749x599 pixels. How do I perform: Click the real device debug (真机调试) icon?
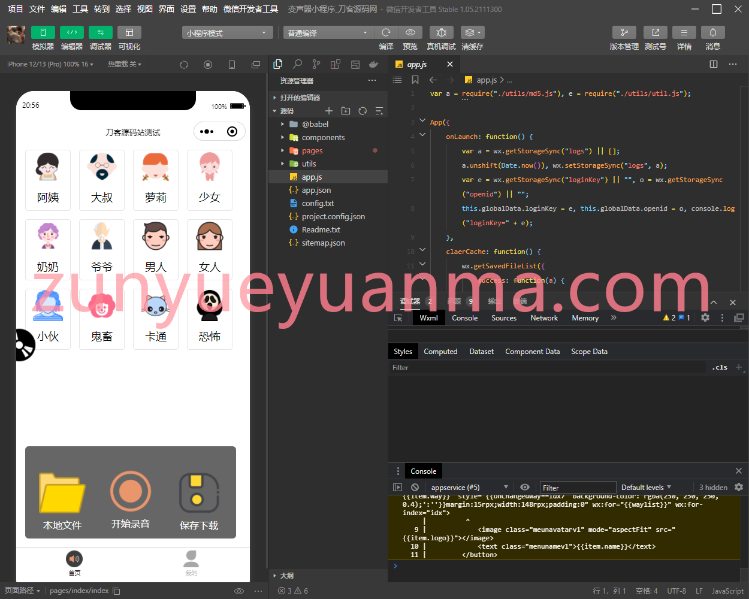point(442,32)
